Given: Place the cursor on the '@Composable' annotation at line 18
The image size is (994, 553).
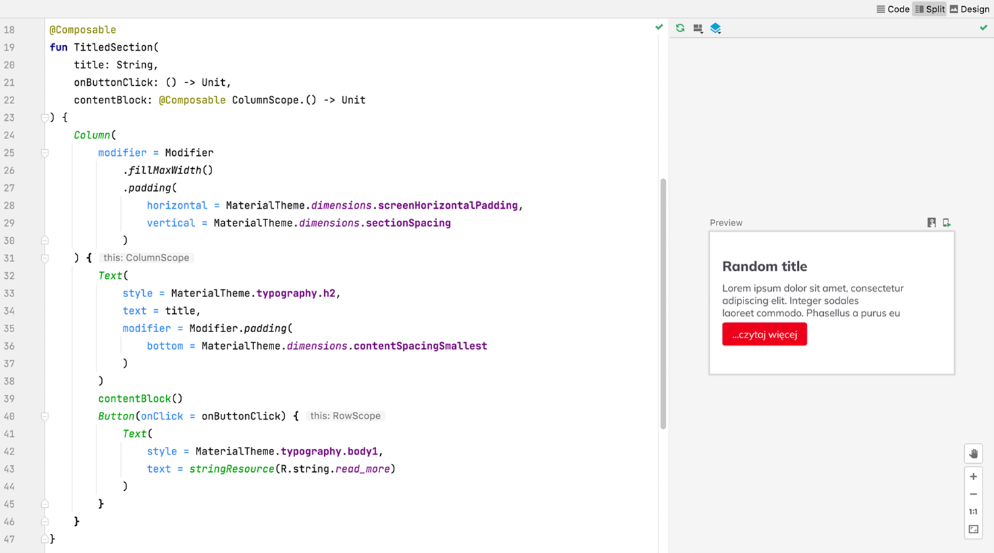Looking at the screenshot, I should point(82,30).
